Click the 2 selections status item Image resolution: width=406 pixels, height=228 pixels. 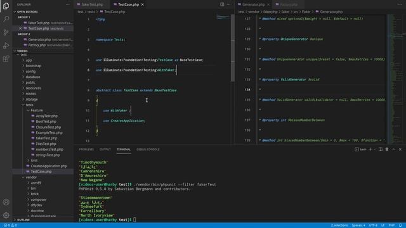[339, 225]
